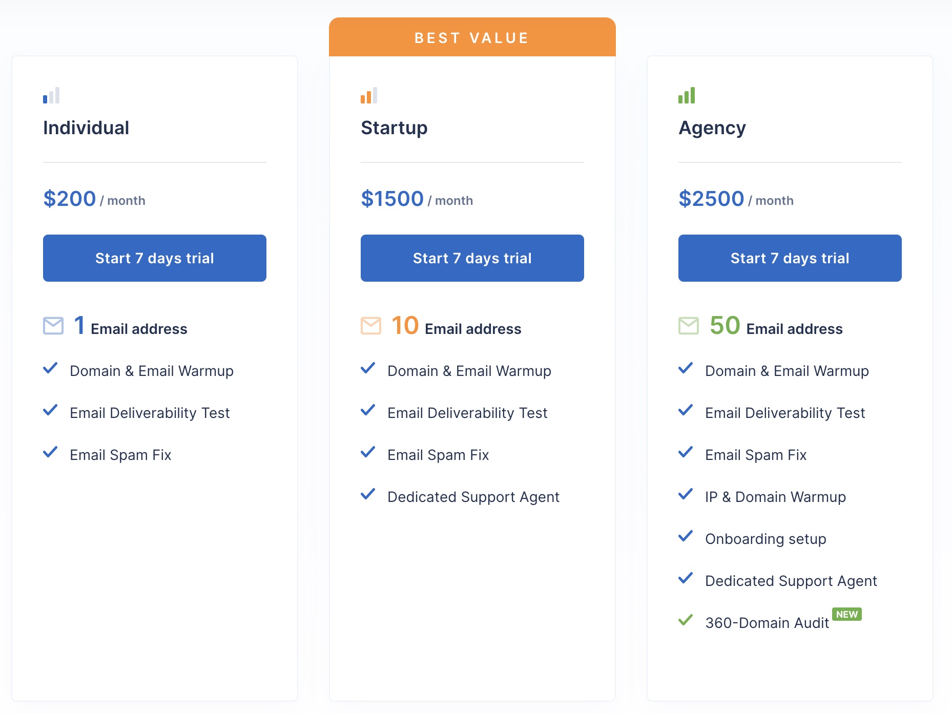
Task: Click the blue signal-bars icon above Individual
Action: tap(51, 95)
